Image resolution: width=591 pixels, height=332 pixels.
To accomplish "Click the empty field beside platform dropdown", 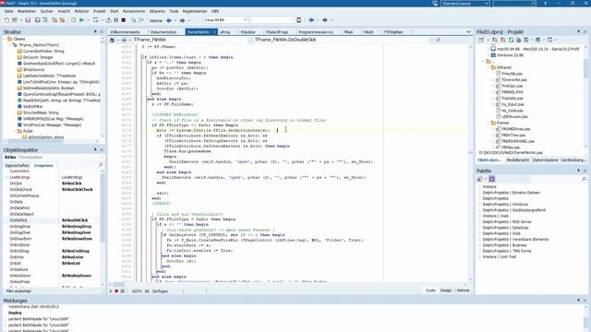I will 272,20.
